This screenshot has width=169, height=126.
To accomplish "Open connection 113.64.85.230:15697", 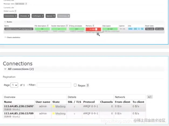I will [19, 106].
